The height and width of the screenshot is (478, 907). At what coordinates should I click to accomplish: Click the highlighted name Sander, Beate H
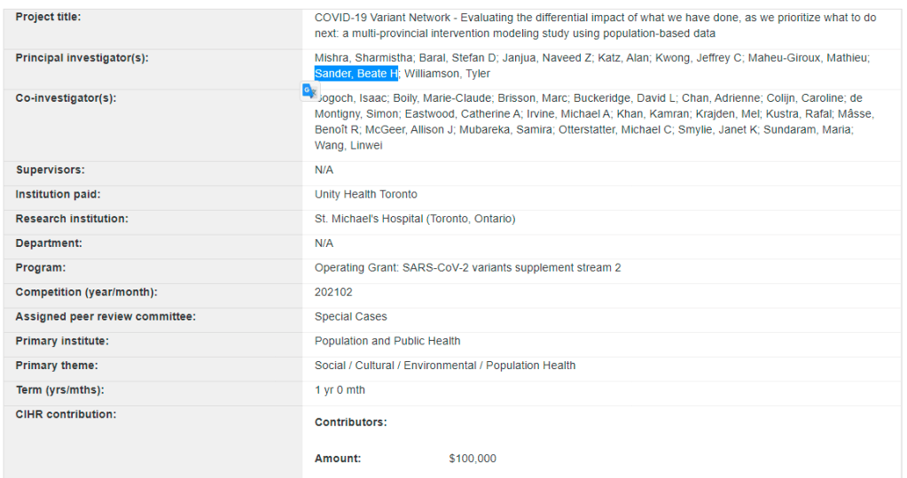356,73
